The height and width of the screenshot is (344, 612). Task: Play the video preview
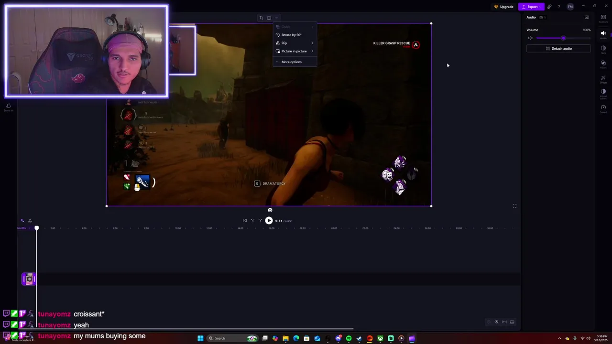pos(269,220)
